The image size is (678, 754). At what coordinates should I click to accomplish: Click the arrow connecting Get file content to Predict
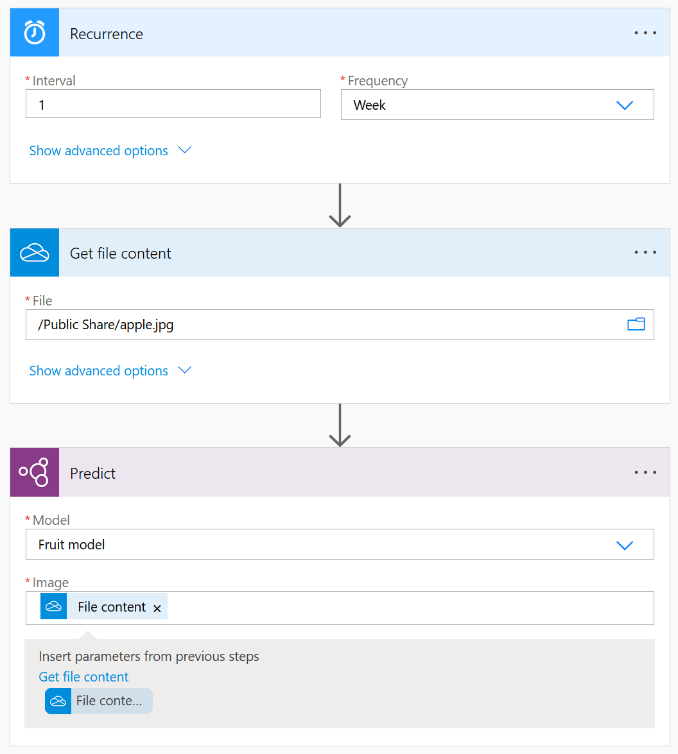pos(340,425)
